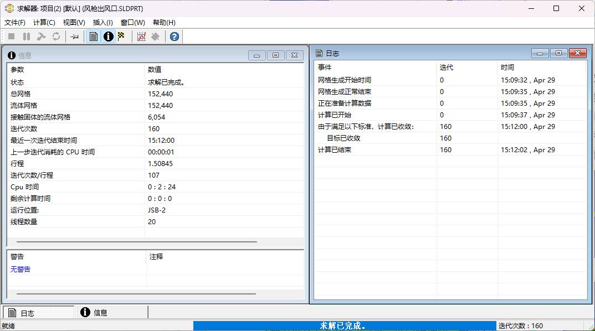
Task: Click the hammer-shaped toolbar icon
Action: (41, 37)
